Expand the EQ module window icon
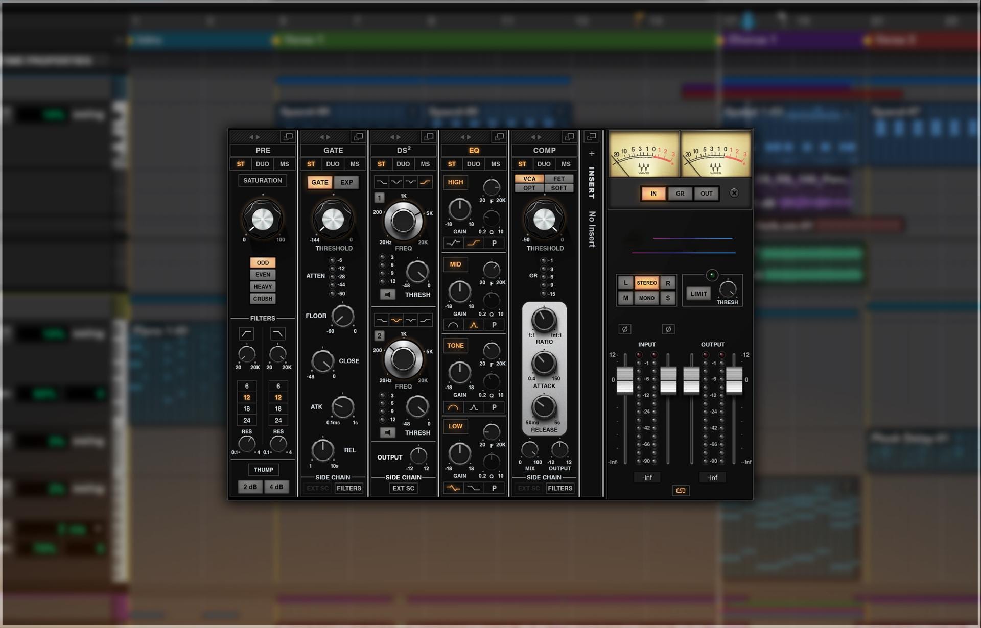Viewport: 981px width, 628px height. (499, 137)
